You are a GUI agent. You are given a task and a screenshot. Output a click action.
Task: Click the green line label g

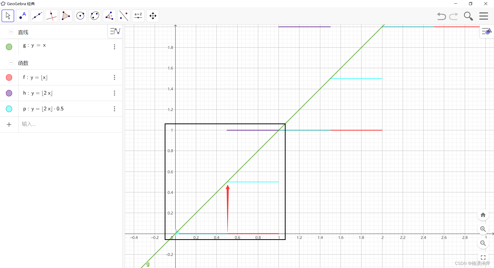click(x=148, y=264)
